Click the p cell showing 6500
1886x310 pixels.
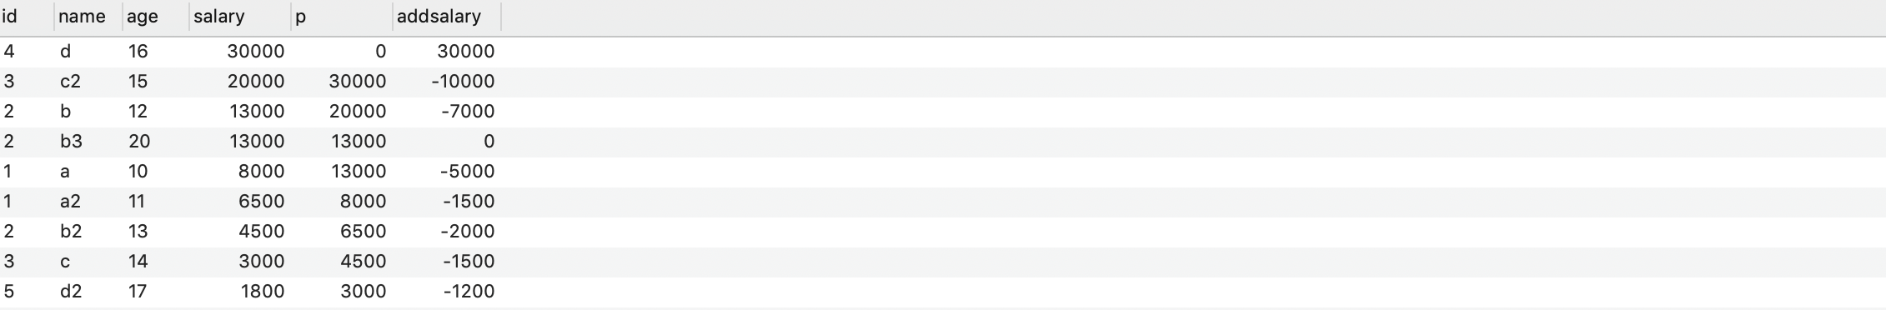[342, 232]
